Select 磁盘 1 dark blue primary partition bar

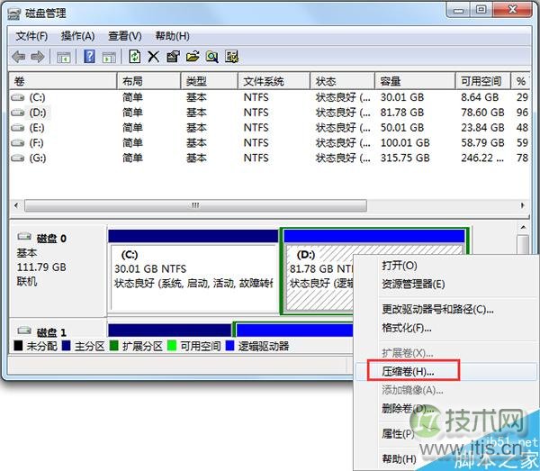[170, 331]
